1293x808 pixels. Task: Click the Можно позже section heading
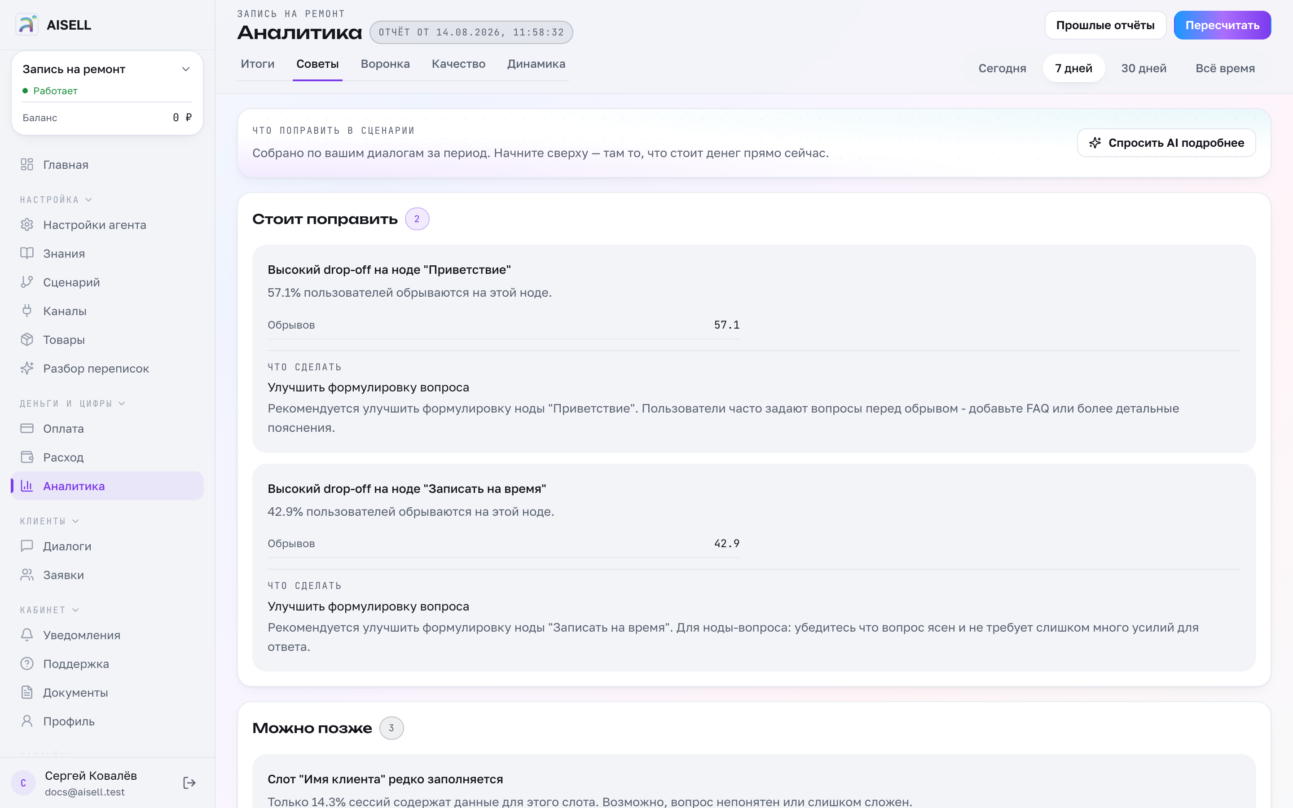pyautogui.click(x=312, y=728)
